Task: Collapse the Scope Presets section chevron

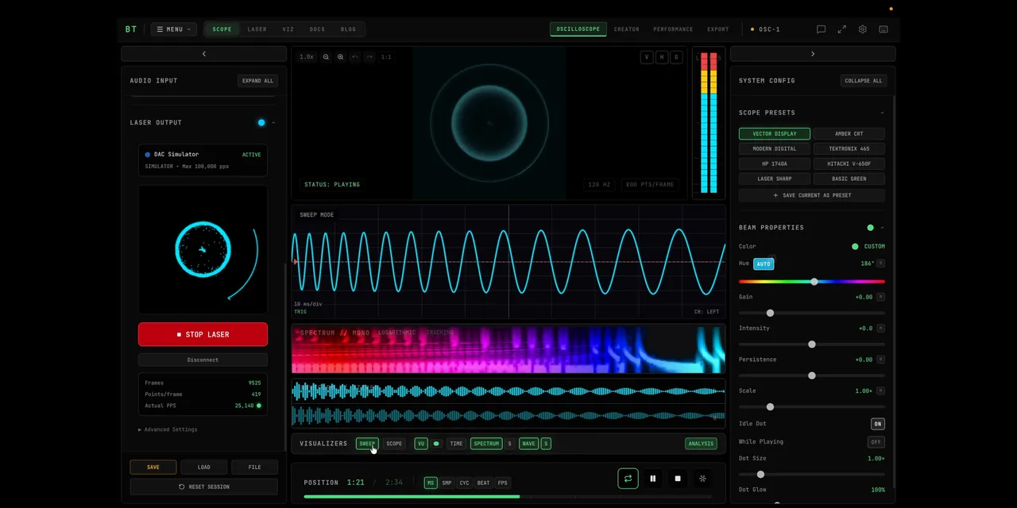Action: pyautogui.click(x=882, y=113)
